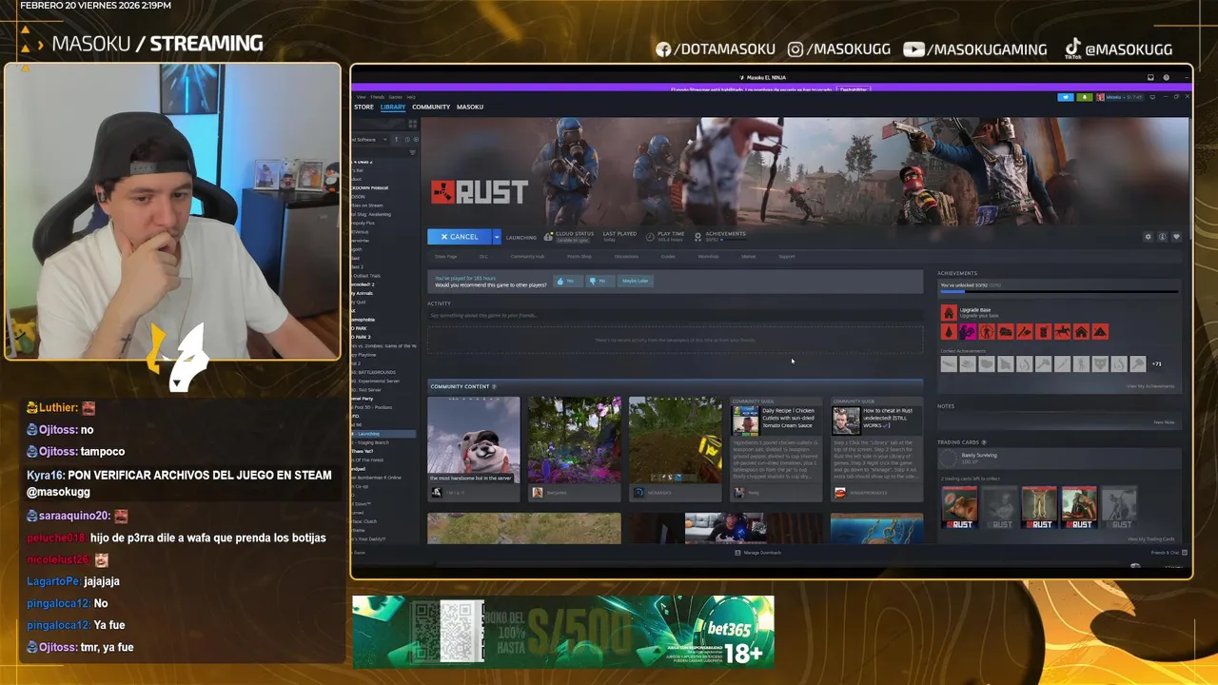1218x685 pixels.
Task: Open the MASOKU profile tab
Action: (x=470, y=107)
